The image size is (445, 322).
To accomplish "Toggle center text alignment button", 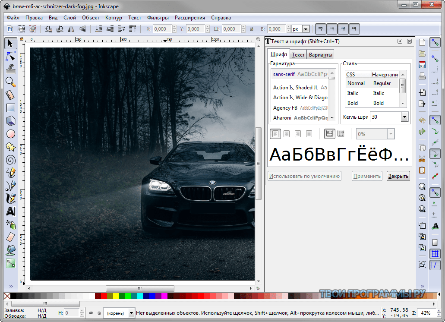I will tap(287, 134).
